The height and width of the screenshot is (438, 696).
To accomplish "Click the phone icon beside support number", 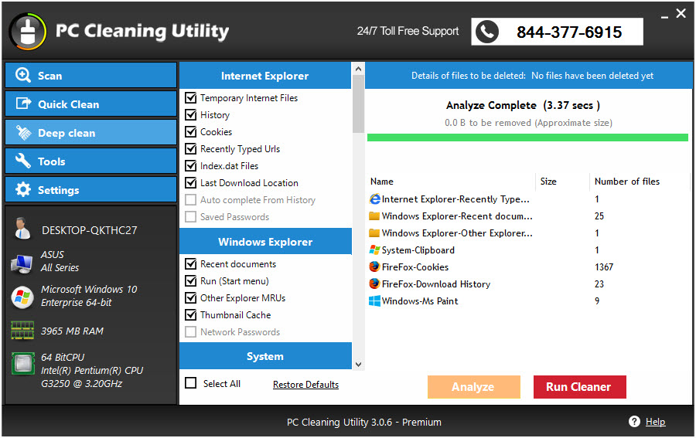I will click(487, 32).
